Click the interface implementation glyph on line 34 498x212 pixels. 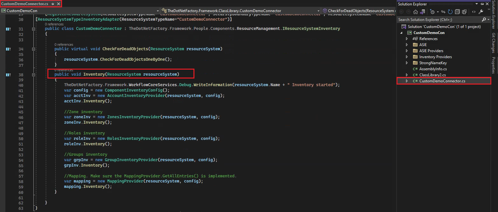(x=8, y=49)
